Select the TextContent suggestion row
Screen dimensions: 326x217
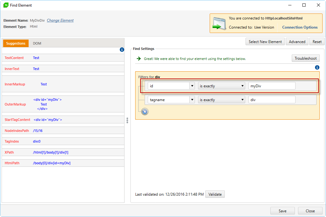pos(63,58)
